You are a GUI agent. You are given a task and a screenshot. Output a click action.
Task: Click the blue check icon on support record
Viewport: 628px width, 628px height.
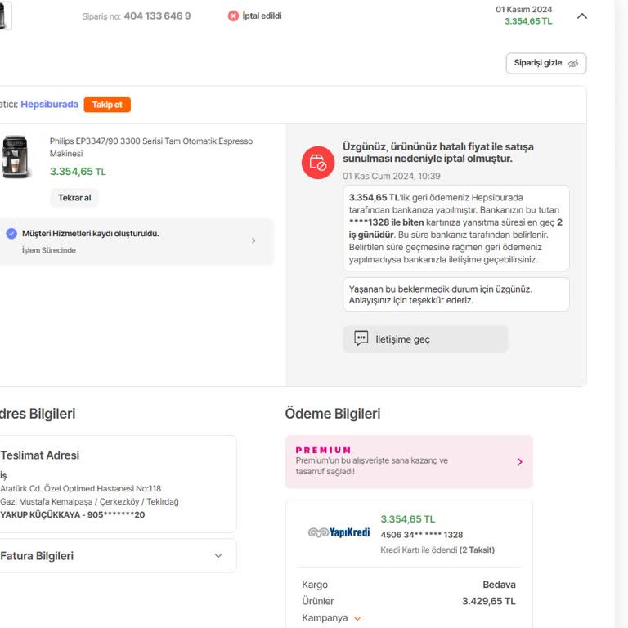[x=11, y=233]
